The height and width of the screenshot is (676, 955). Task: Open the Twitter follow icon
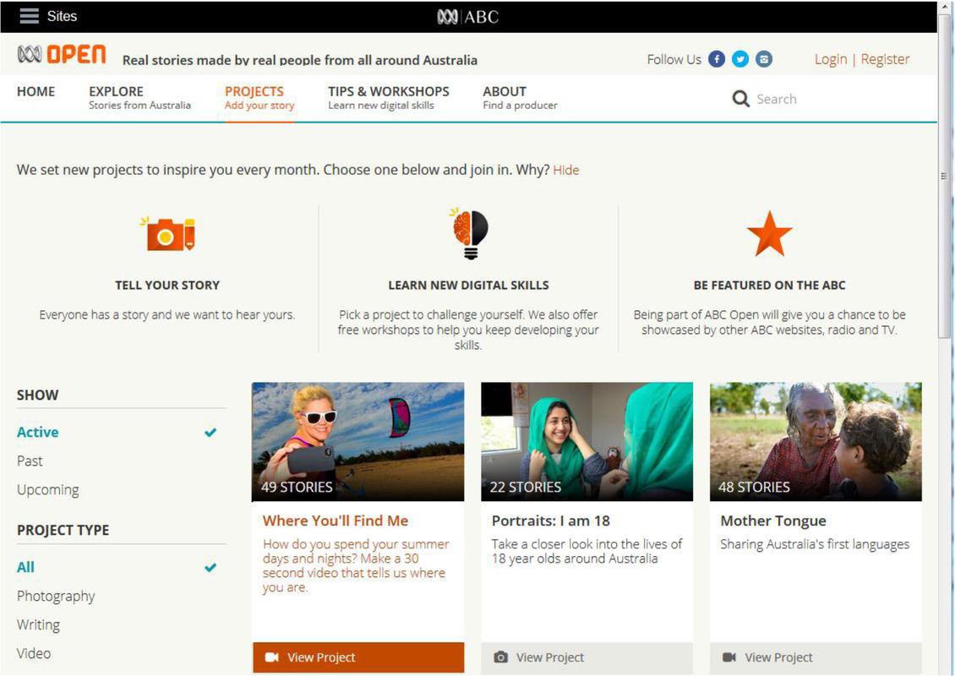(740, 59)
